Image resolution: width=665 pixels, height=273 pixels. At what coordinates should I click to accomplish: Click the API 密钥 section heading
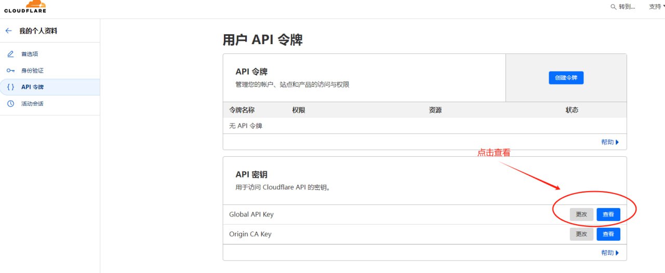tap(251, 175)
